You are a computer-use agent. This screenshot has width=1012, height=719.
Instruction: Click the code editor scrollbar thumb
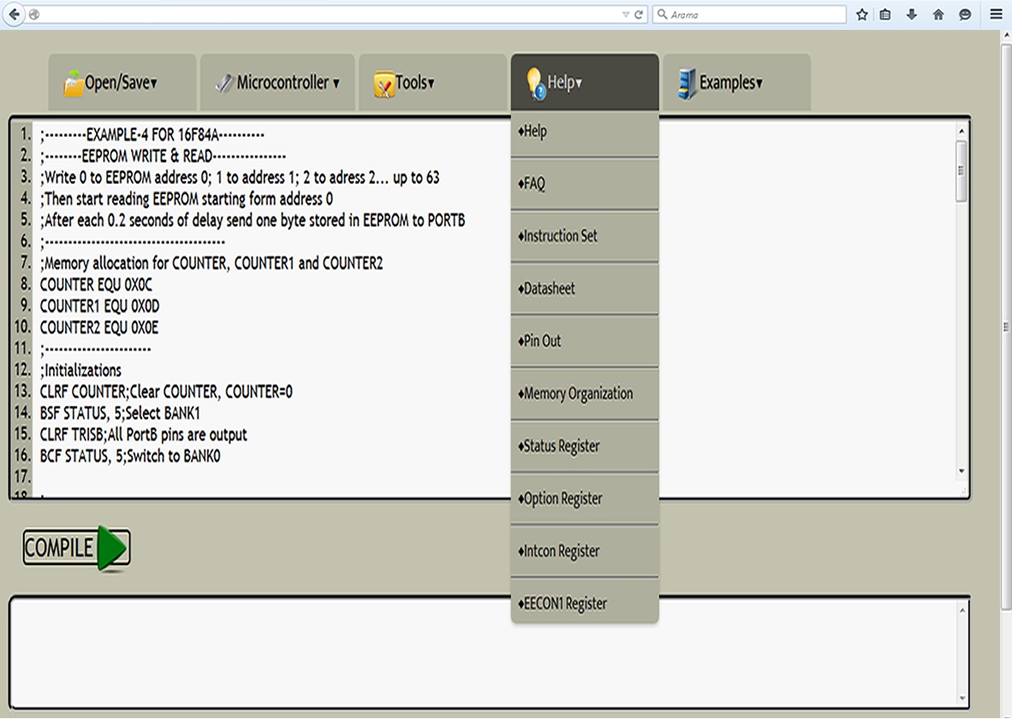tap(961, 172)
